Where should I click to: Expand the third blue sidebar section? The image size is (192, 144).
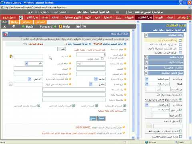coord(146,62)
